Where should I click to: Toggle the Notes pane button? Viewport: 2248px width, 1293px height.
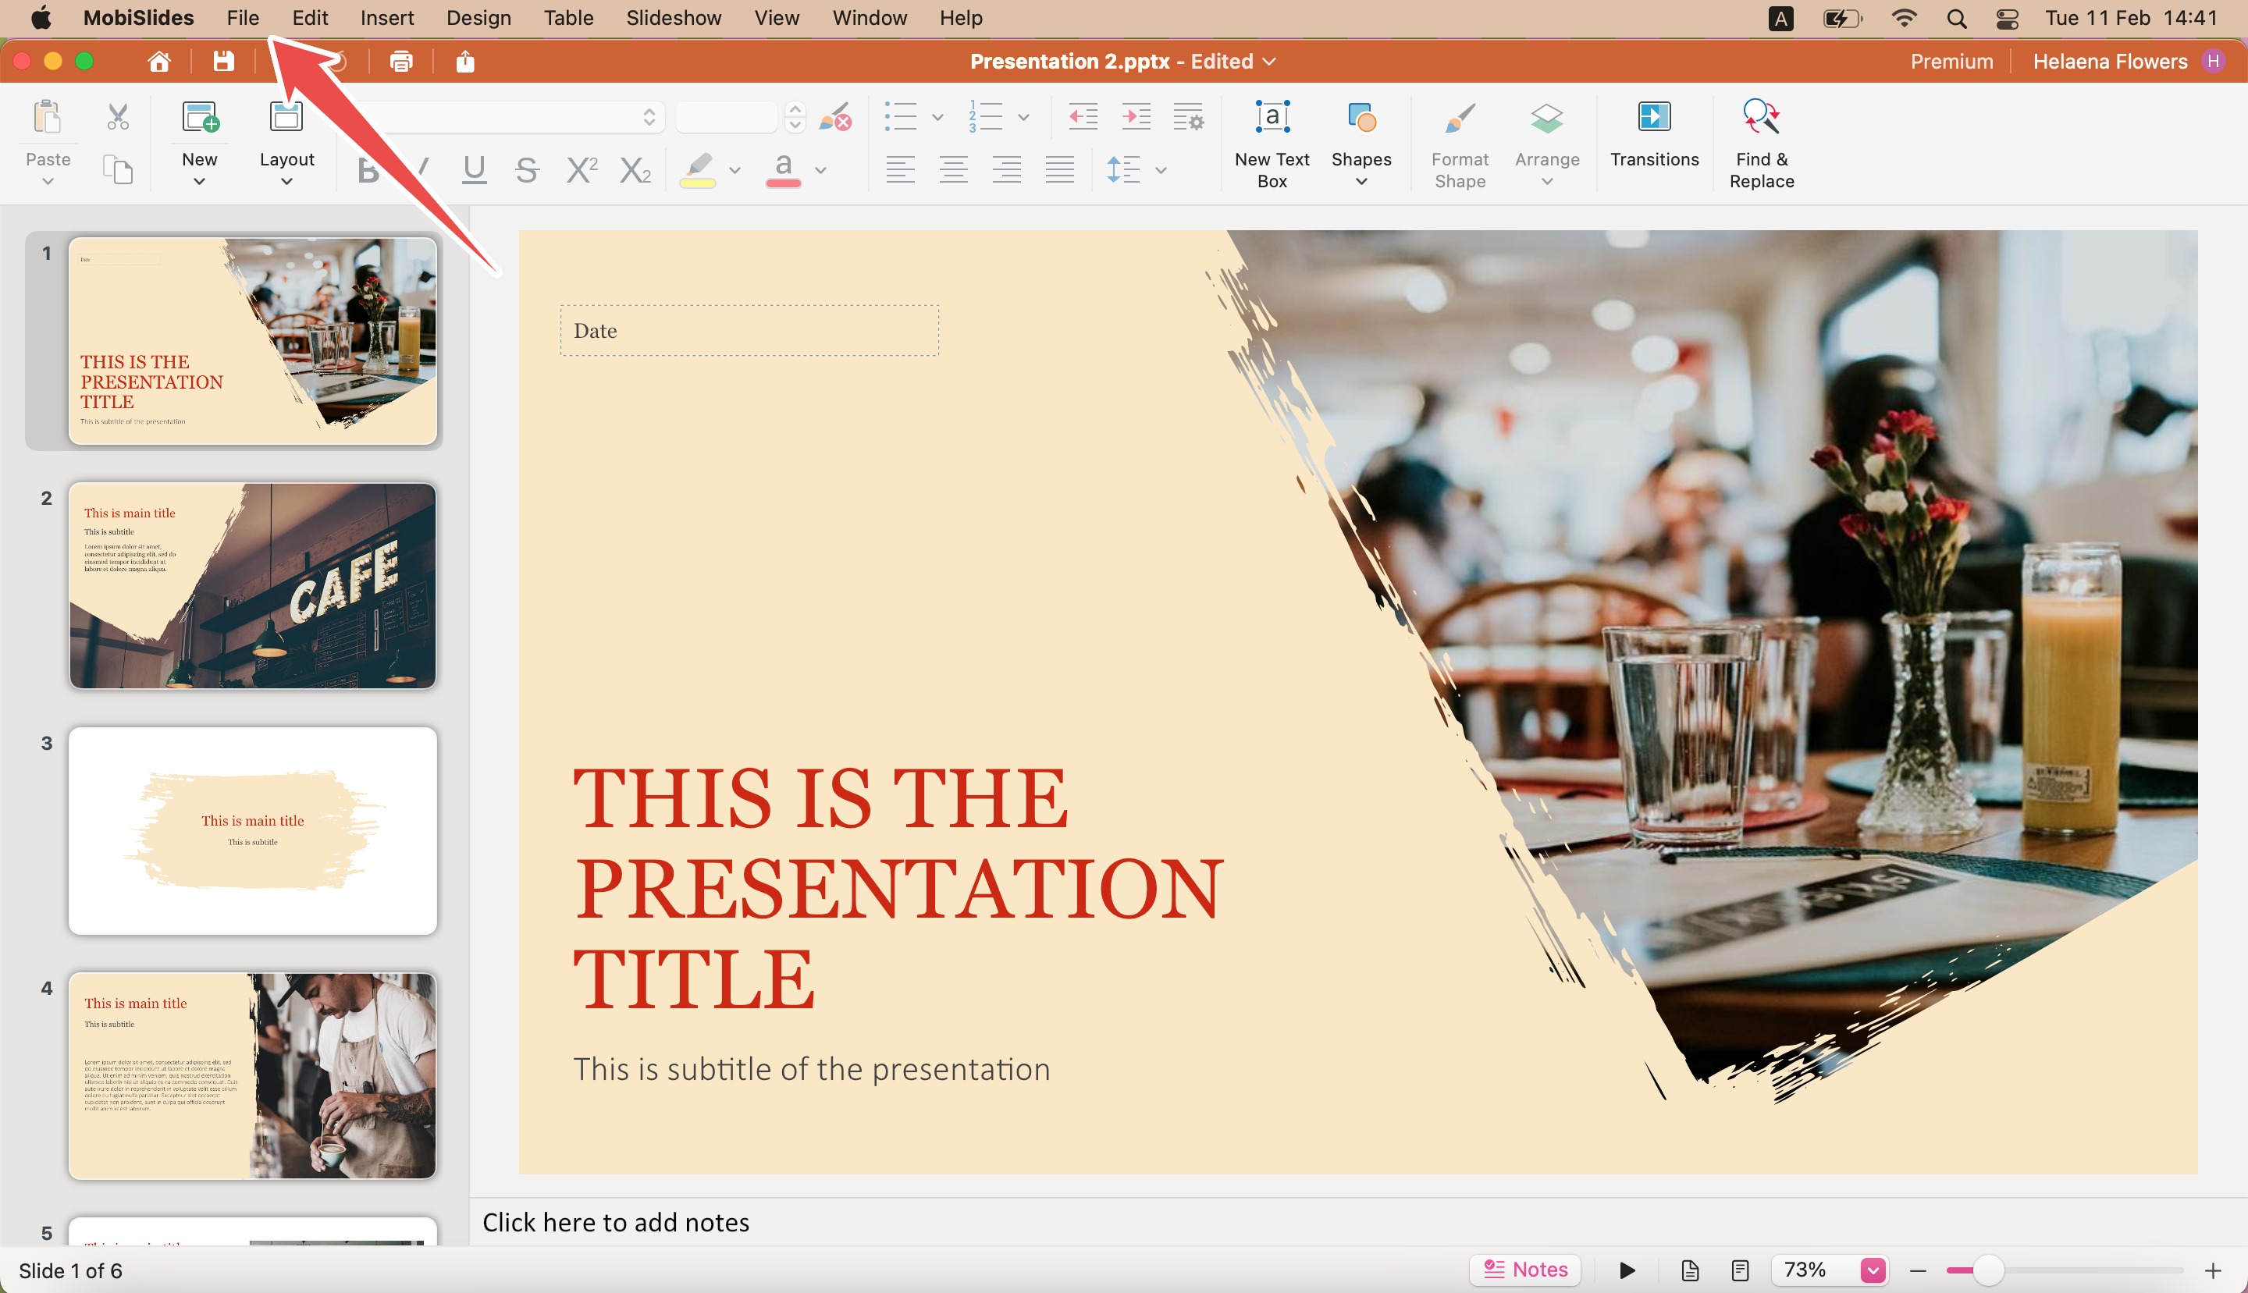click(1526, 1270)
